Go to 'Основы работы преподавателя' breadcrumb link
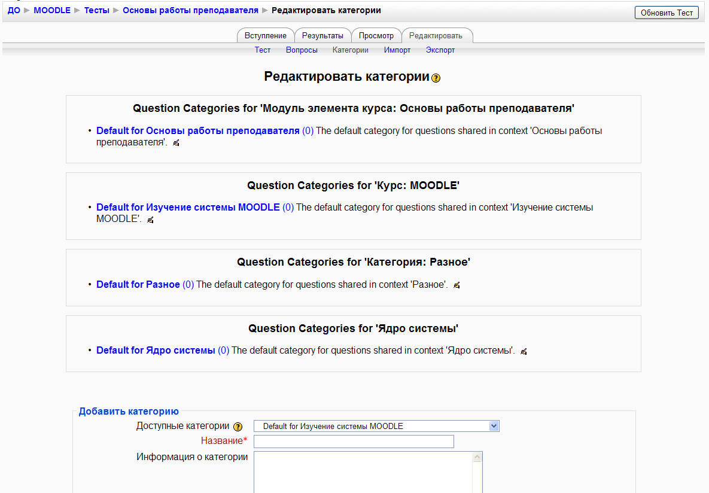The width and height of the screenshot is (709, 493). (x=190, y=10)
